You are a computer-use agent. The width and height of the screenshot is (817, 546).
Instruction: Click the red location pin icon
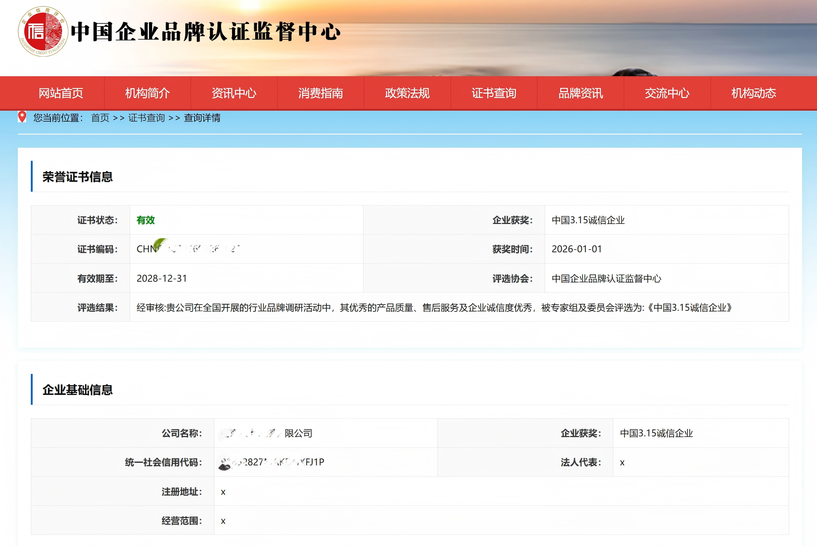[22, 117]
